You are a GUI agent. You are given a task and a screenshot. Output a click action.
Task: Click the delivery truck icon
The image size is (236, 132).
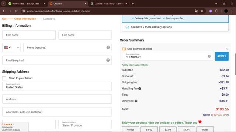click(127, 27)
